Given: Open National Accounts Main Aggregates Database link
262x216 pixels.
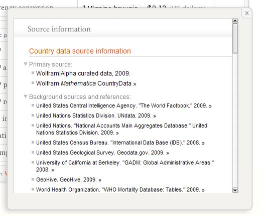Looking at the screenshot, I should (121, 129).
